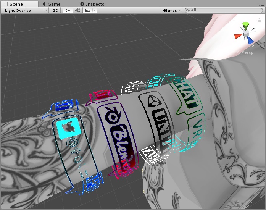
Task: Click the search magnifier filter icon
Action: coord(188,11)
